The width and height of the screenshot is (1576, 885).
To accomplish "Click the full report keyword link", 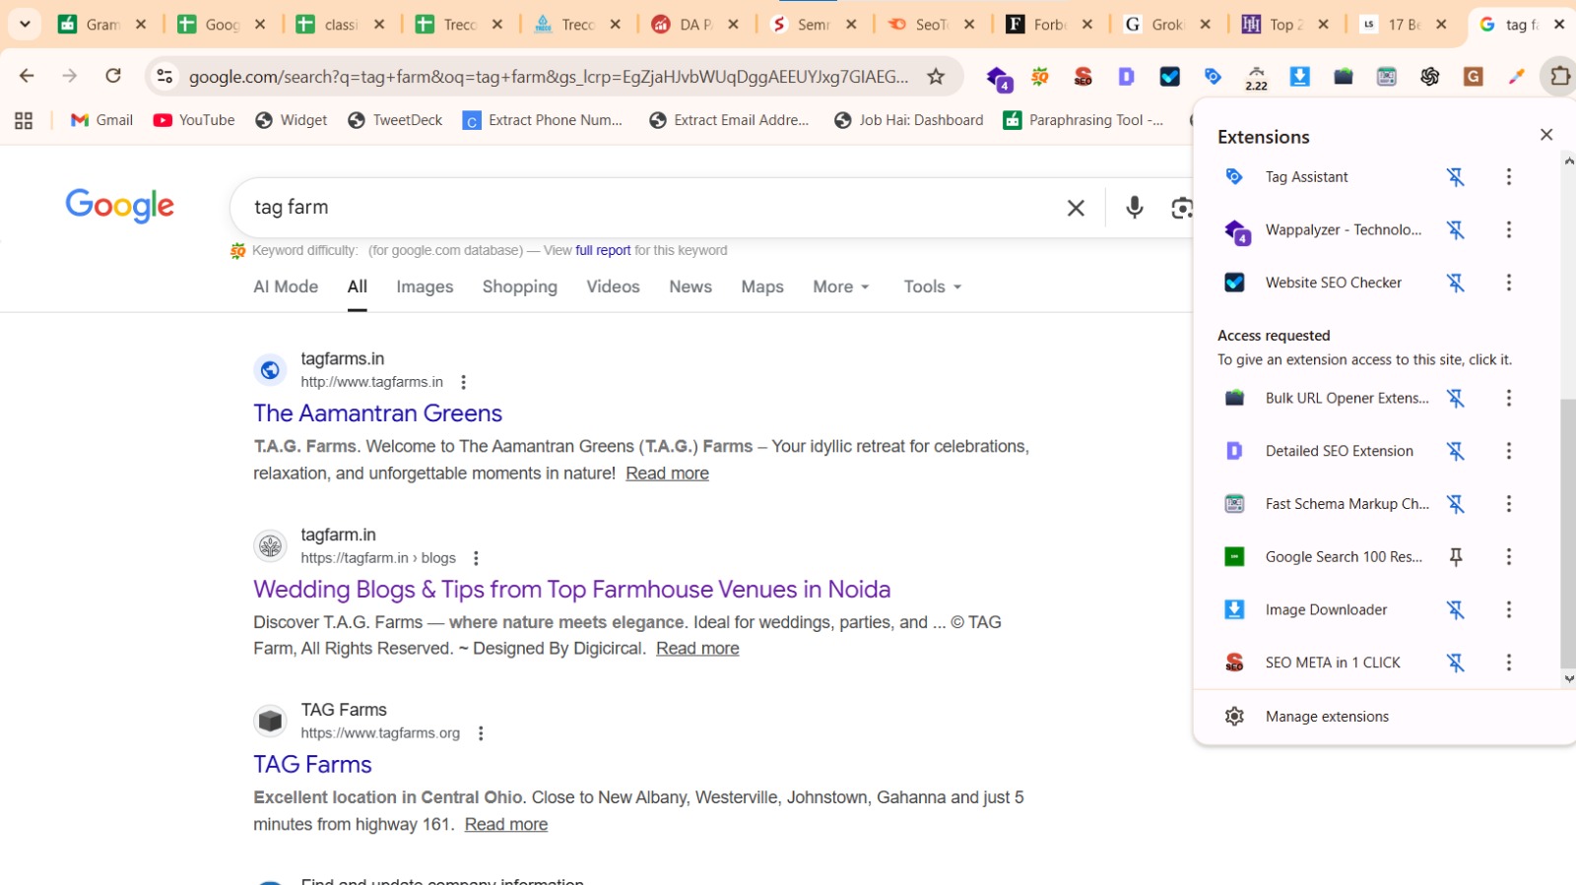I will (603, 251).
